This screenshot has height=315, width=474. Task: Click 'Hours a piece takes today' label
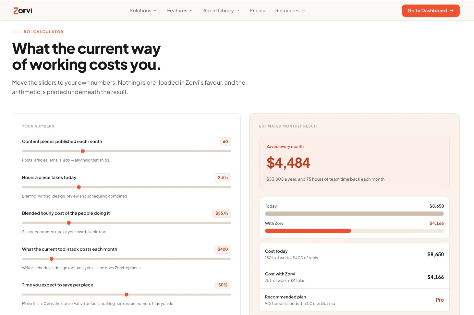(x=49, y=177)
